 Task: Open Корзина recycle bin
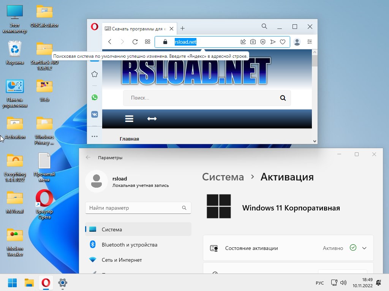pos(15,53)
